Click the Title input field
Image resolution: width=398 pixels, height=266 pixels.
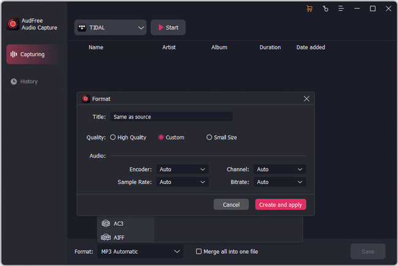[x=171, y=117]
